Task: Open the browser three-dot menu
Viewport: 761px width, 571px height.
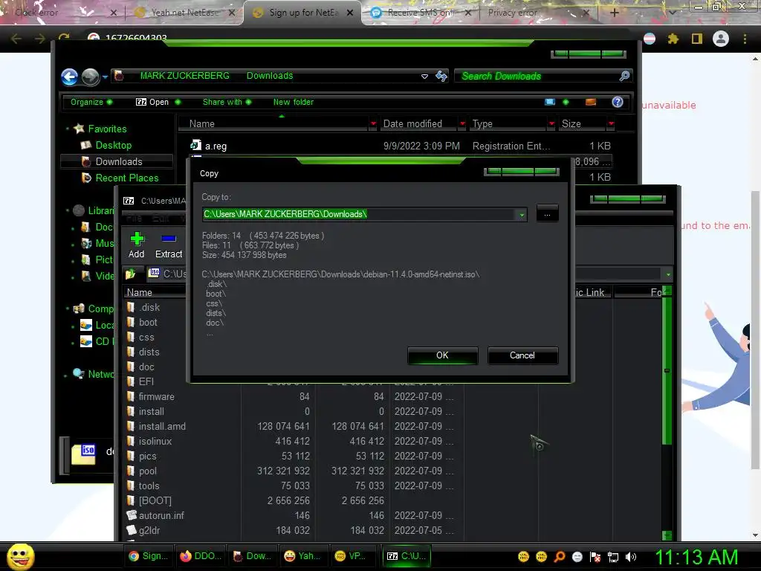Action: (745, 39)
